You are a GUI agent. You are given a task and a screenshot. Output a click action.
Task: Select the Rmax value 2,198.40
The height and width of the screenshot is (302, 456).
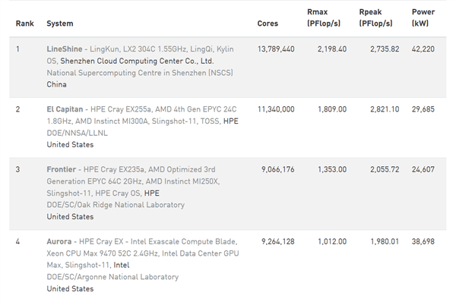332,49
